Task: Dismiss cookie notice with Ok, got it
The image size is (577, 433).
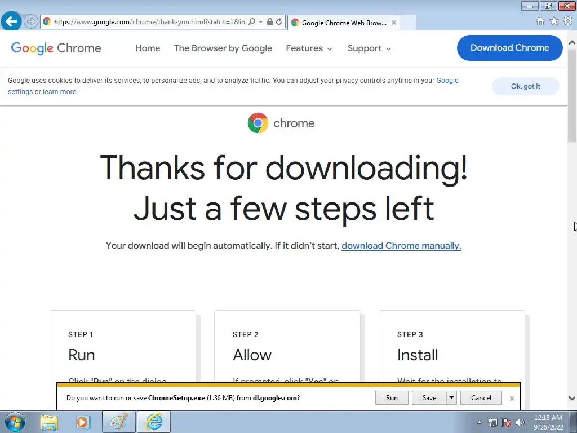Action: point(526,86)
